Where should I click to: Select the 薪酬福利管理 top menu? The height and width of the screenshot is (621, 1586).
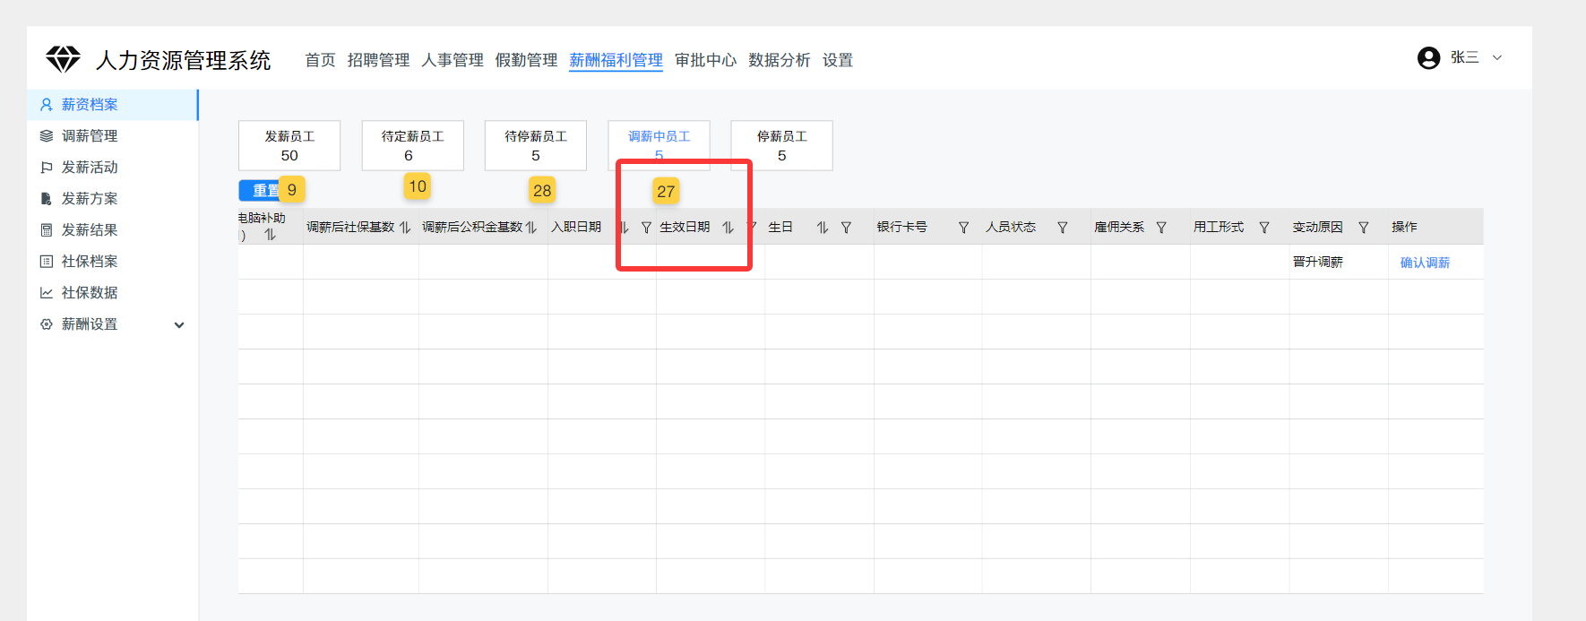coord(616,60)
